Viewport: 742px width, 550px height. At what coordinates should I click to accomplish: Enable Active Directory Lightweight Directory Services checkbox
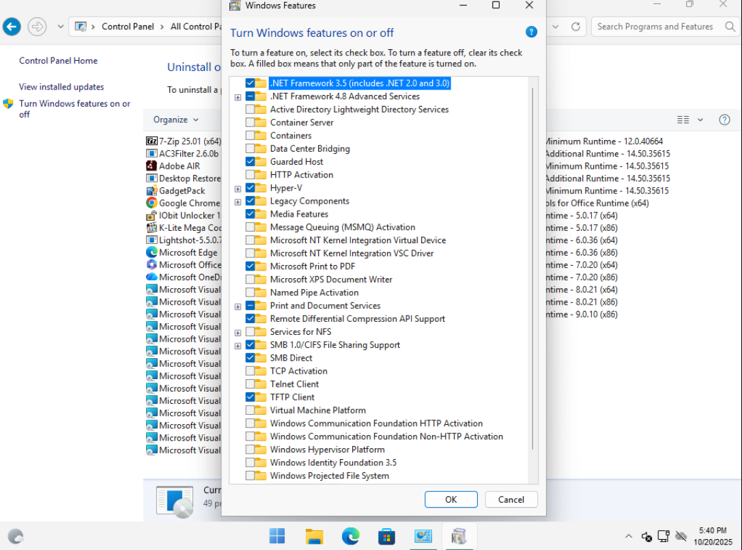250,109
